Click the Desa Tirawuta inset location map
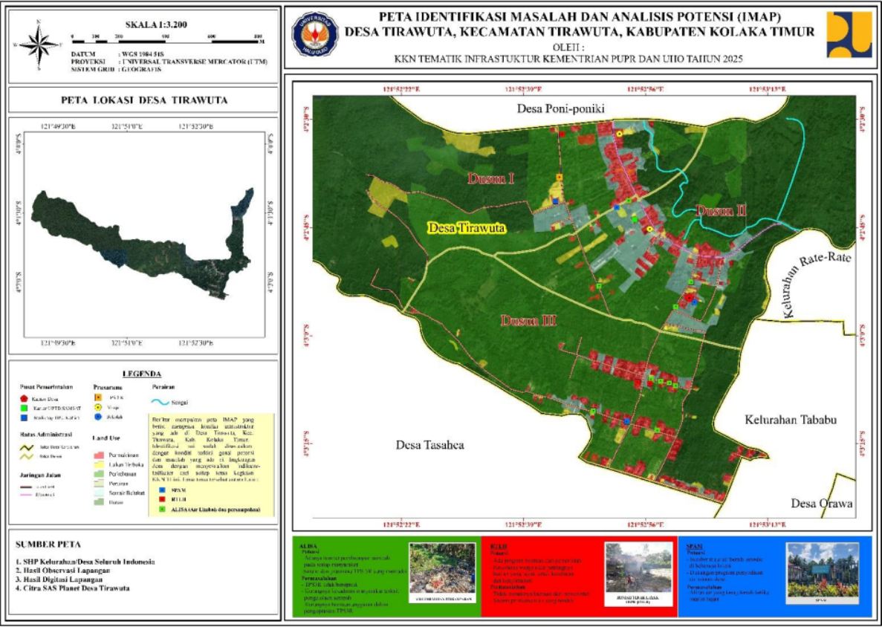This screenshot has width=882, height=627. click(140, 238)
